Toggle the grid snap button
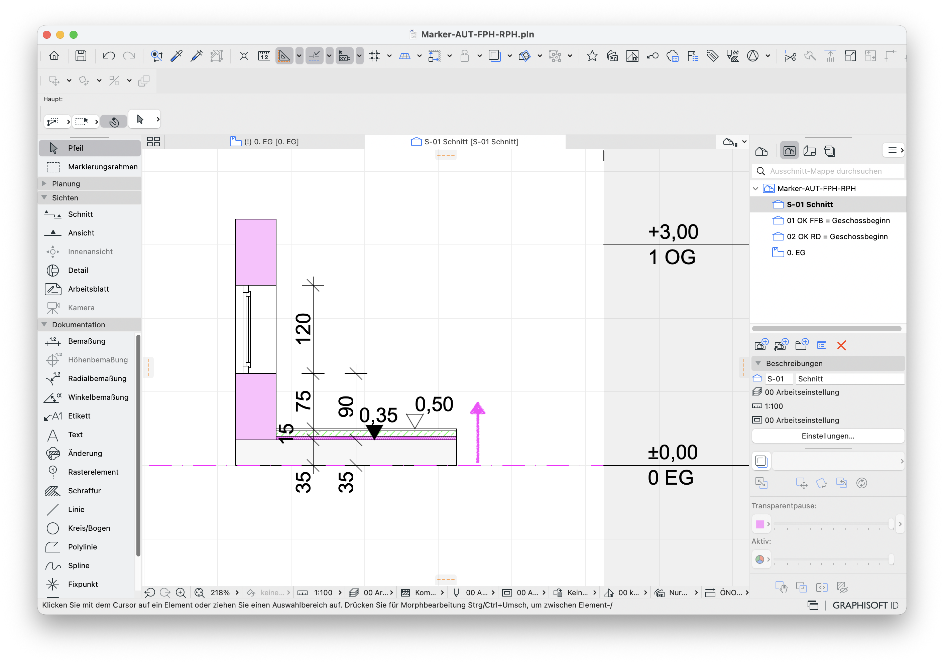This screenshot has height=664, width=944. pos(374,56)
